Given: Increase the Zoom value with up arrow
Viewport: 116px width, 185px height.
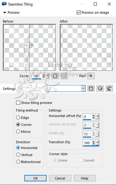Looking at the screenshot, I should coord(44,75).
